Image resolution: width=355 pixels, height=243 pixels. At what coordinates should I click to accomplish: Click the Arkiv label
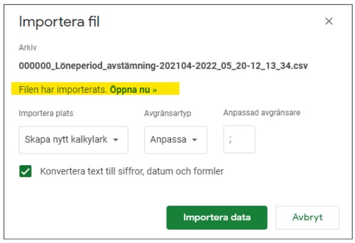pyautogui.click(x=28, y=48)
